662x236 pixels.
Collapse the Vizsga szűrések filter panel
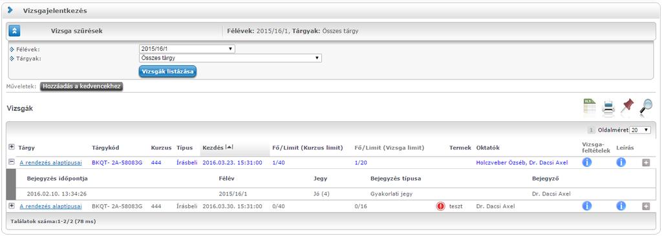point(14,31)
